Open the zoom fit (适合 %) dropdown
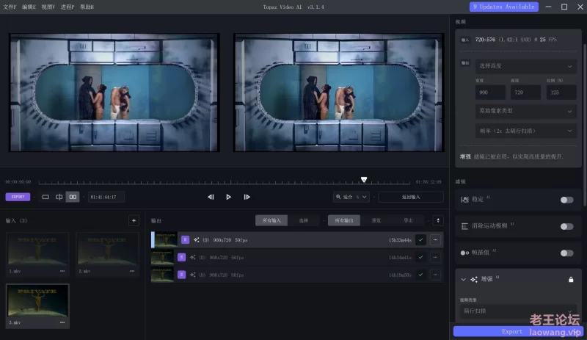This screenshot has height=340, width=587. (x=350, y=197)
